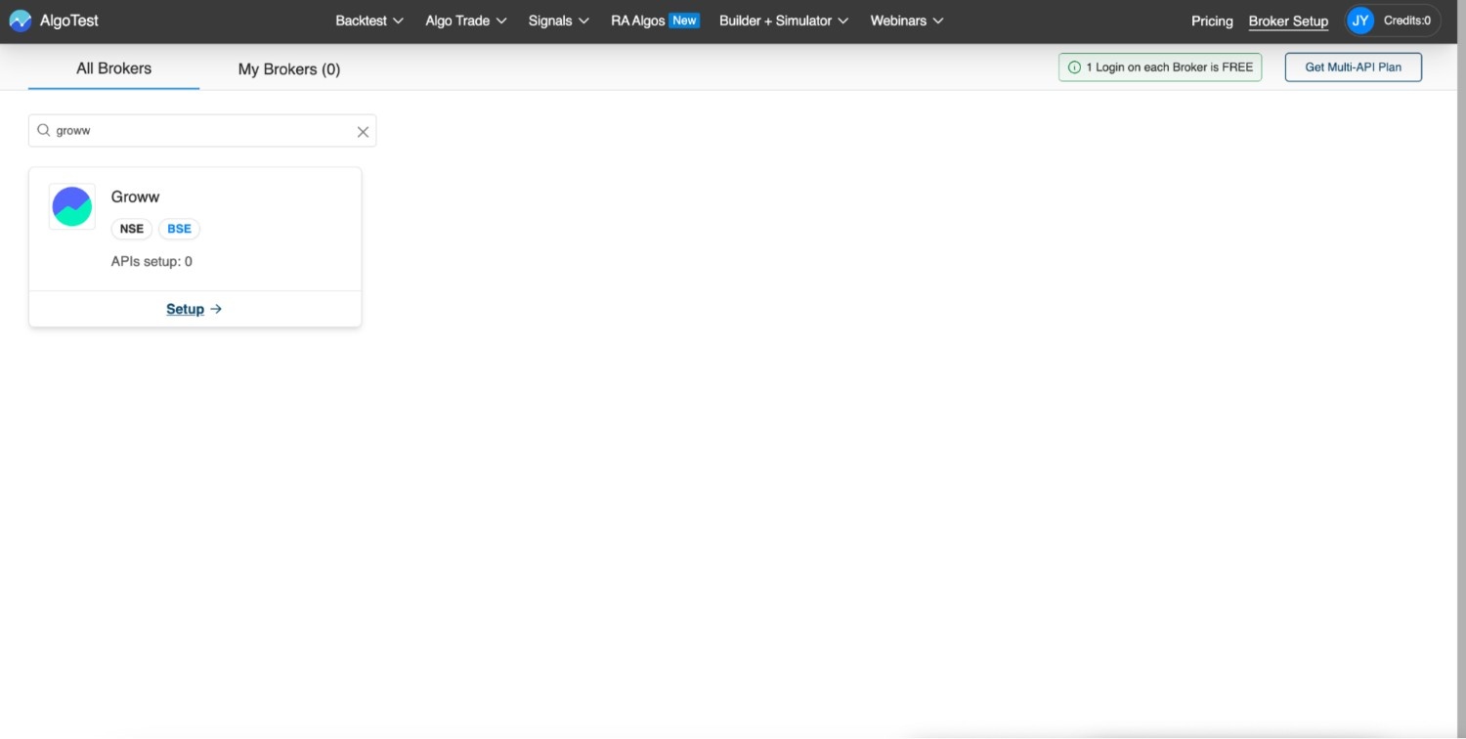
Task: Expand the Webinars dropdown menu
Action: pos(907,21)
